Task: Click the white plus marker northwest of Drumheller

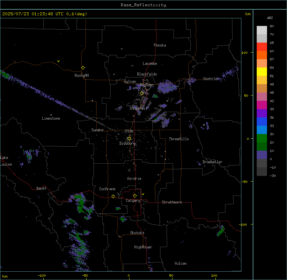Action: pyautogui.click(x=204, y=125)
